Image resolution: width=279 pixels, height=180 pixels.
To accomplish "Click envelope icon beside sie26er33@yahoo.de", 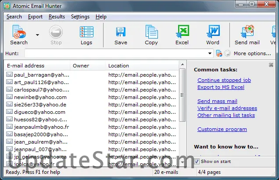I will 9,104.
